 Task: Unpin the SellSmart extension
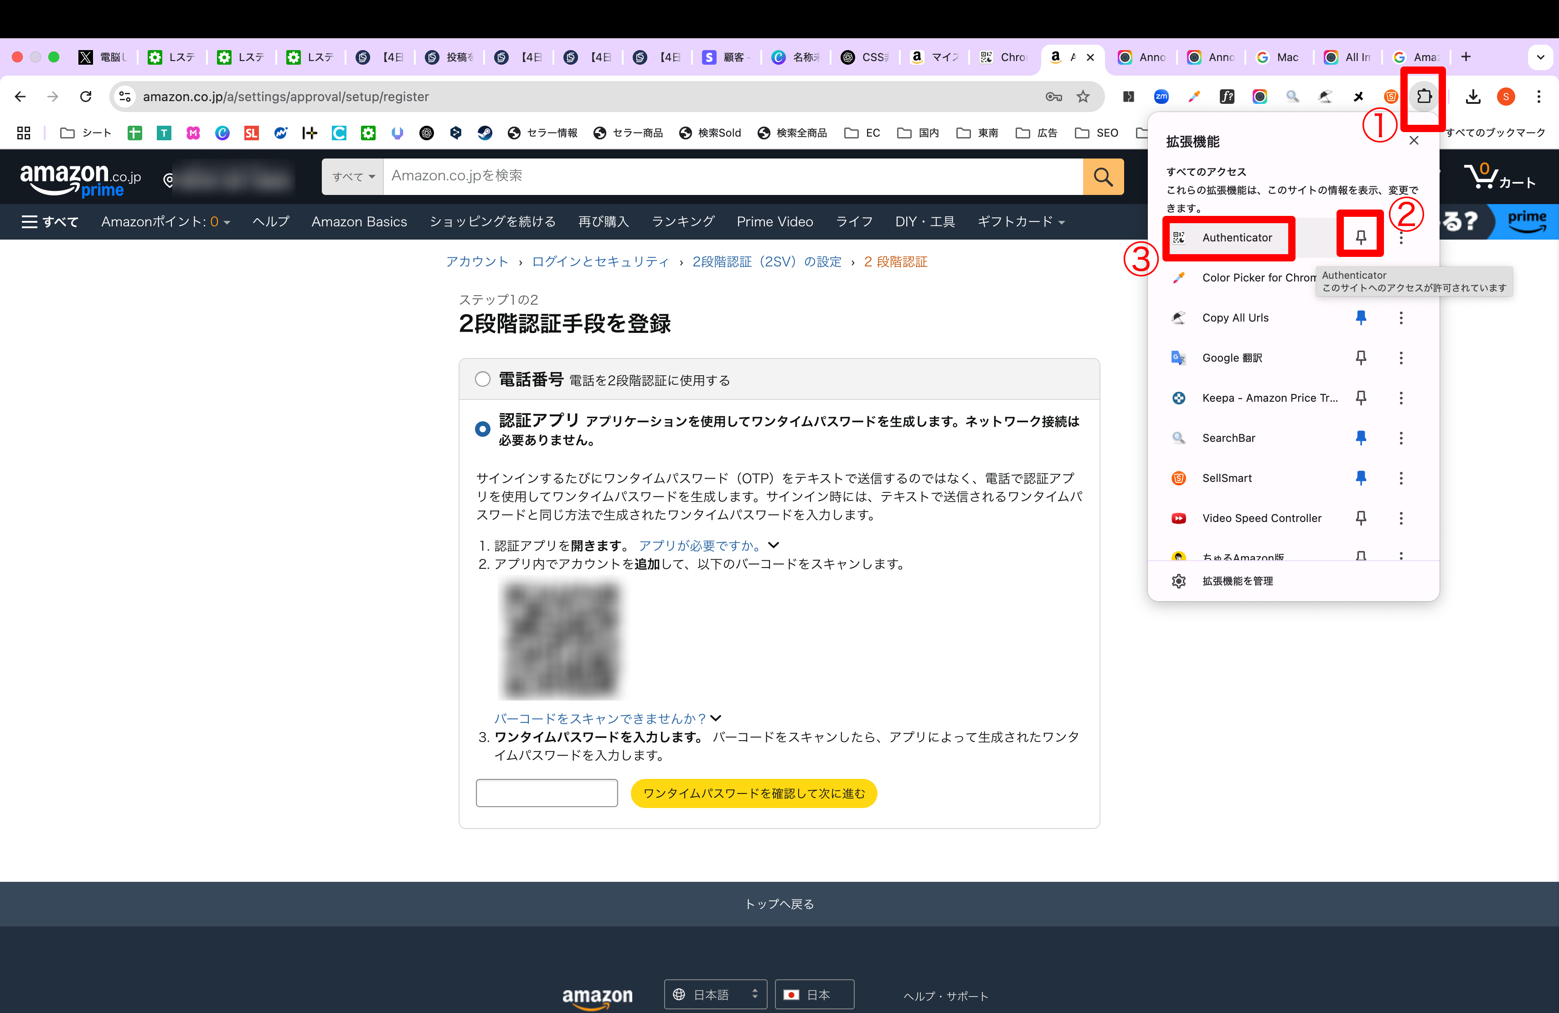[x=1361, y=478]
